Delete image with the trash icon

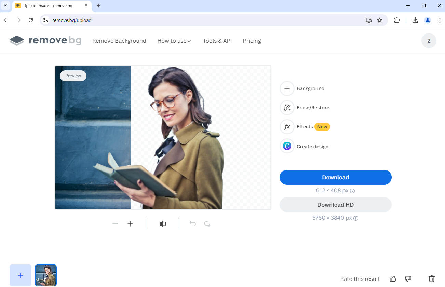coord(432,279)
